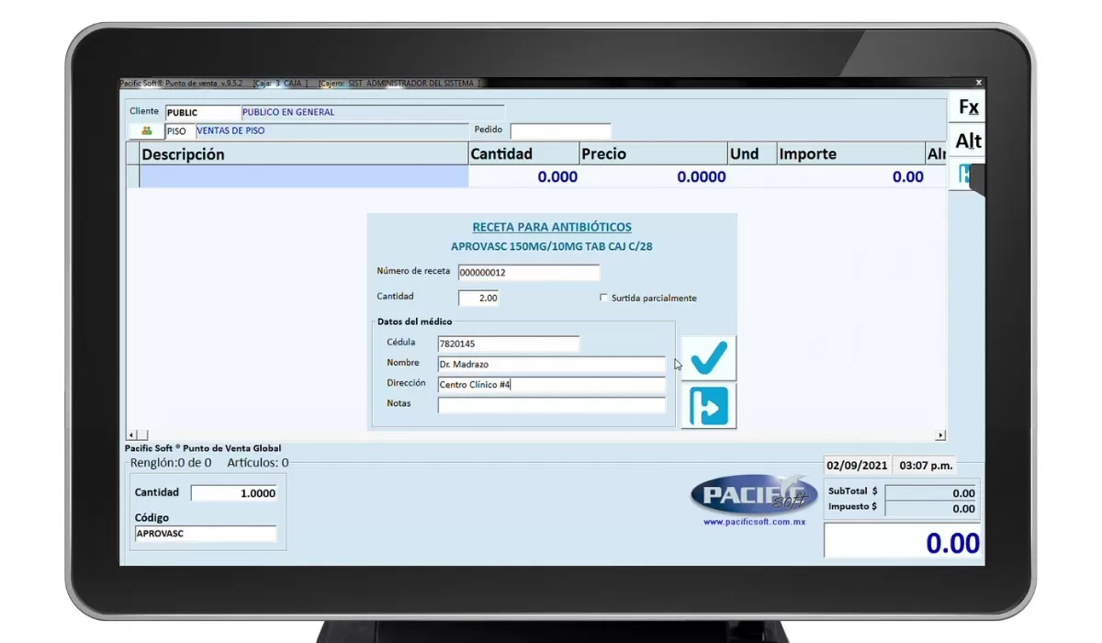The image size is (1102, 643).
Task: Open the Alt options panel
Action: tap(967, 141)
